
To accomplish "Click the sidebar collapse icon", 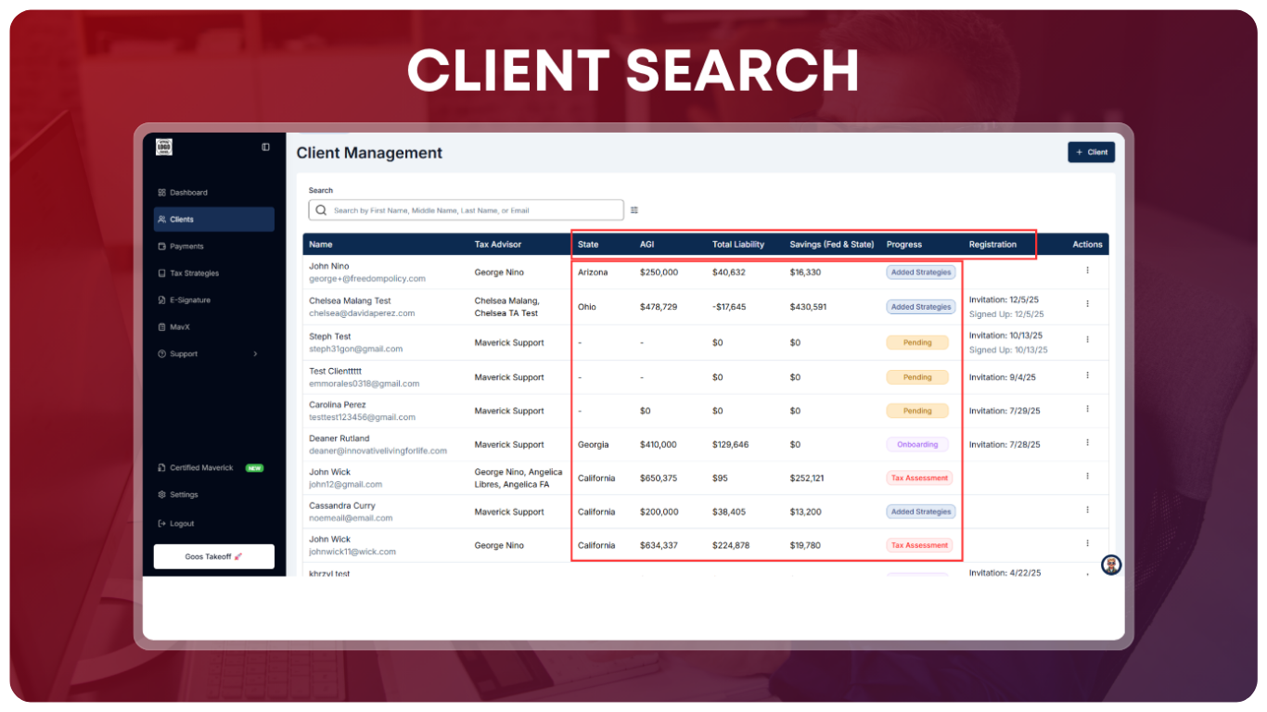I will pyautogui.click(x=265, y=146).
